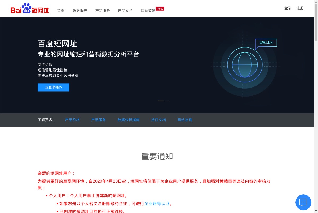This screenshot has width=318, height=213.
Task: Open 产品服务 in top navigation
Action: pyautogui.click(x=103, y=11)
